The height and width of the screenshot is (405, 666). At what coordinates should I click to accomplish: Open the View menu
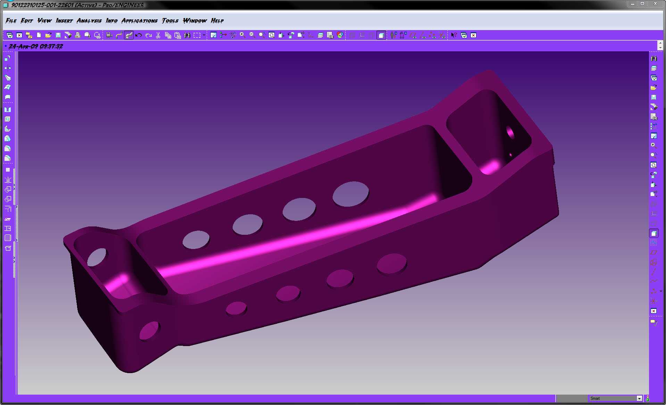click(x=44, y=21)
